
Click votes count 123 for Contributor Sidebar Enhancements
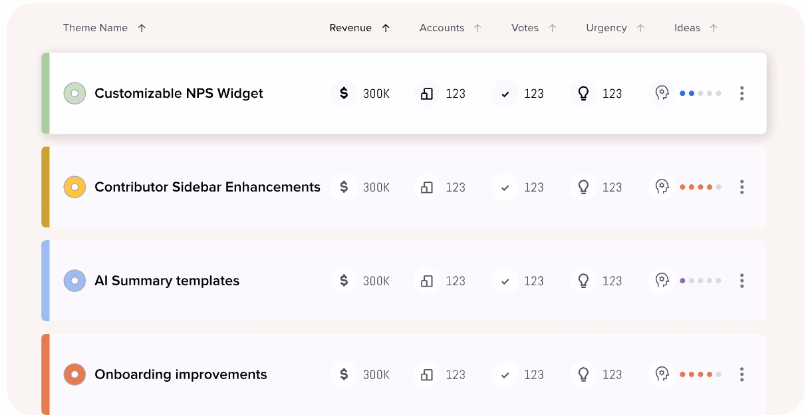[x=534, y=188]
